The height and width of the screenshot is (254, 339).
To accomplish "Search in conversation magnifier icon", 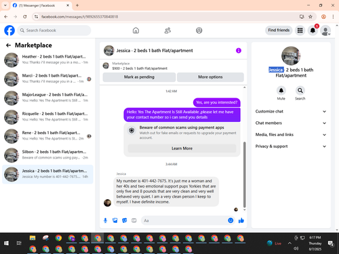I will click(300, 91).
